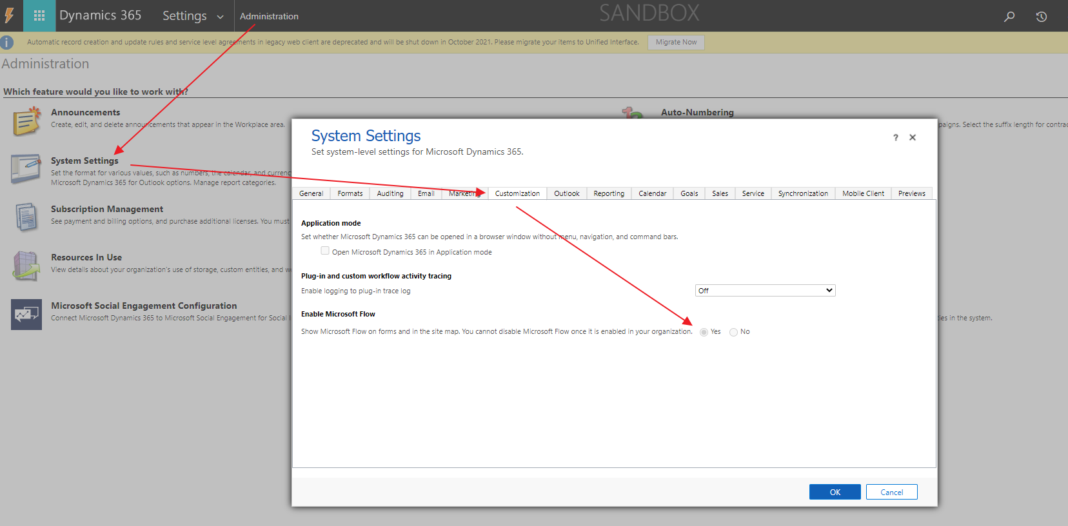Switch to the Sales tab
This screenshot has width=1068, height=526.
tap(720, 193)
